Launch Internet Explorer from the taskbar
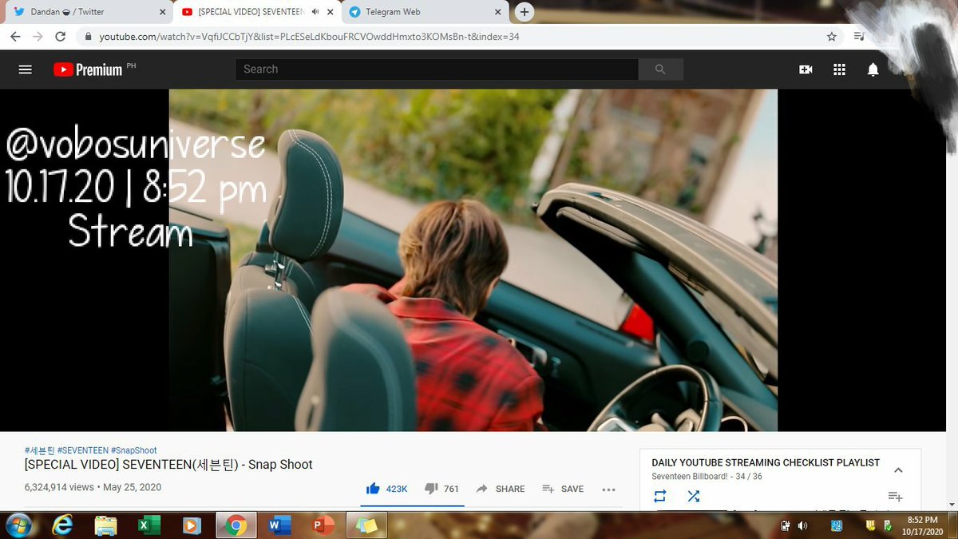This screenshot has height=539, width=958. pos(62,525)
